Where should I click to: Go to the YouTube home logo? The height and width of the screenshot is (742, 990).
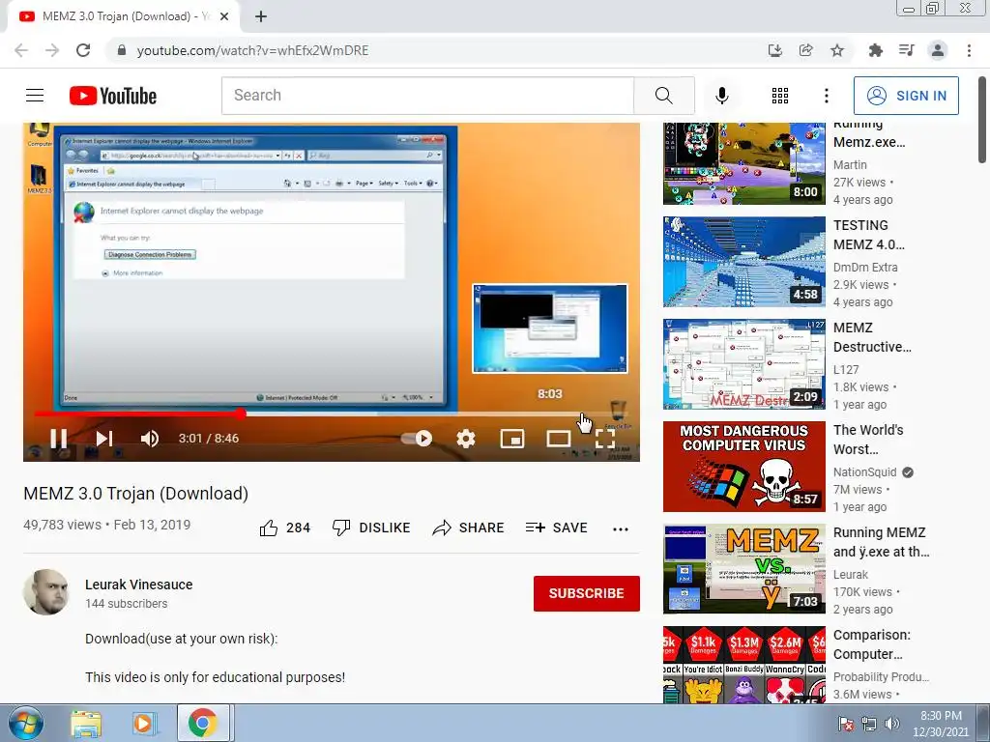[113, 96]
